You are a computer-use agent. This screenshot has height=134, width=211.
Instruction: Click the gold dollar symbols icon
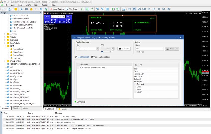[16, 9]
